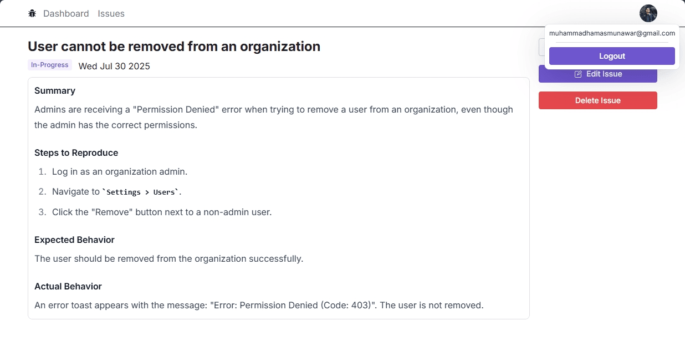Go to the Dashboard page

66,13
